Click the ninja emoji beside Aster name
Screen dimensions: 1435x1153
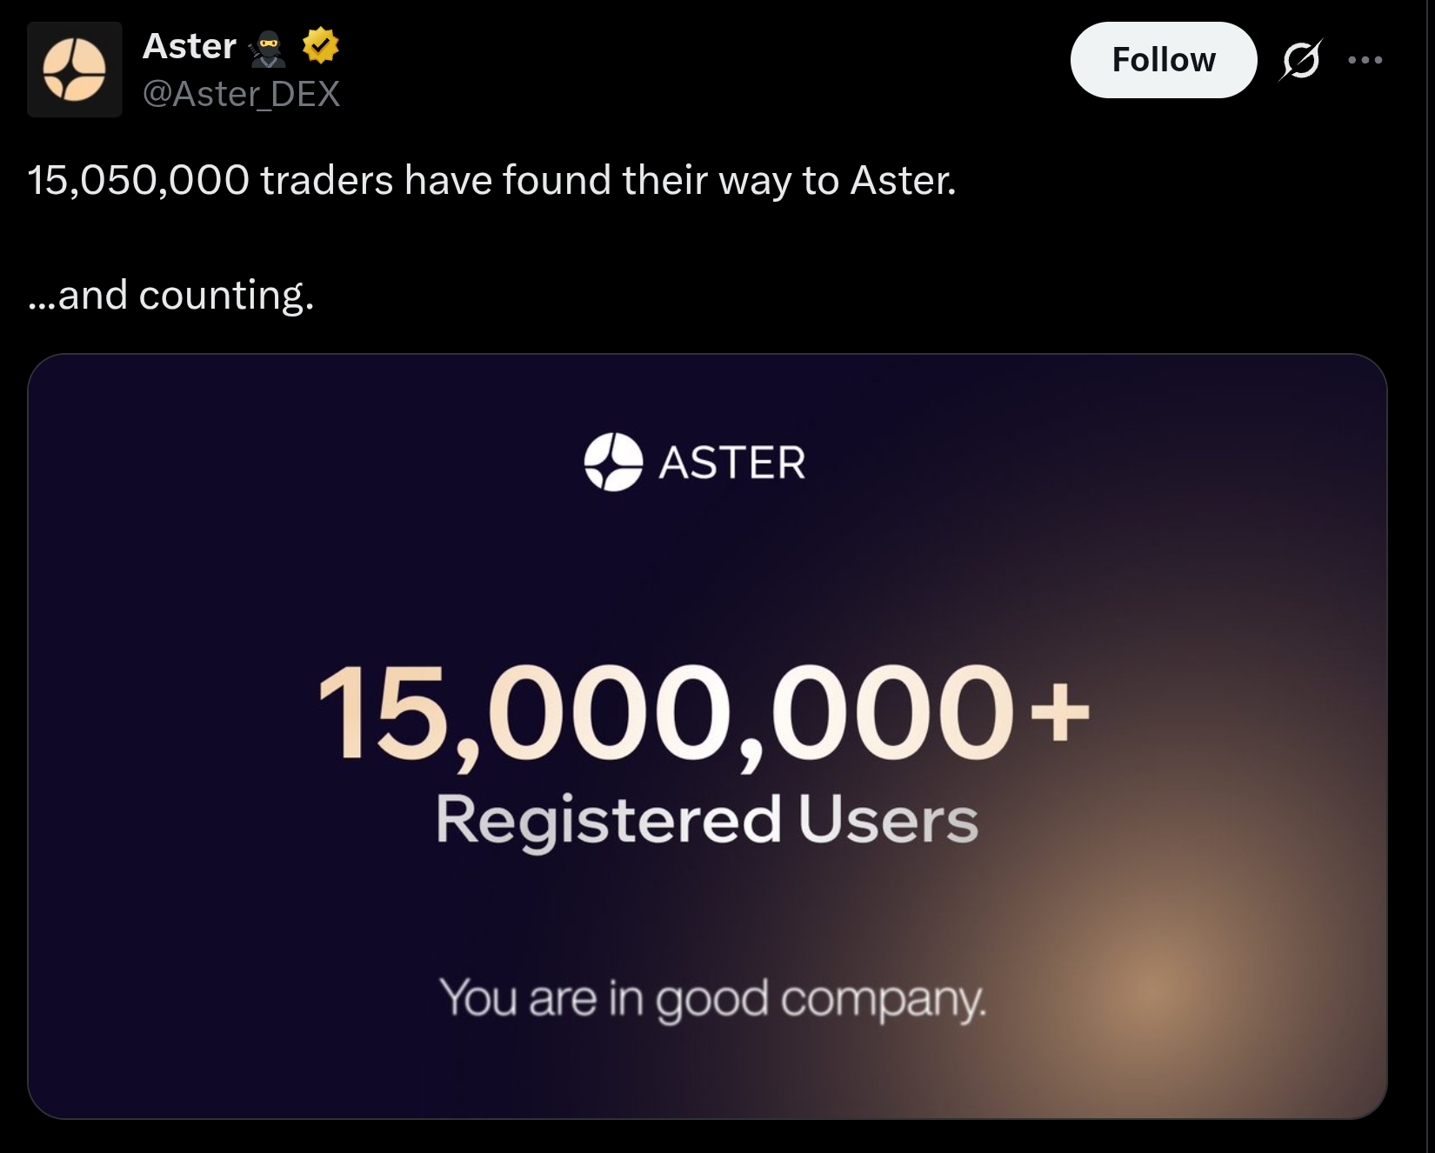[x=268, y=49]
